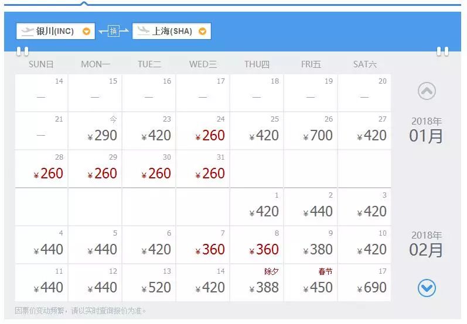Click the 2018年 01月 month label
The image size is (467, 324).
[x=426, y=130]
